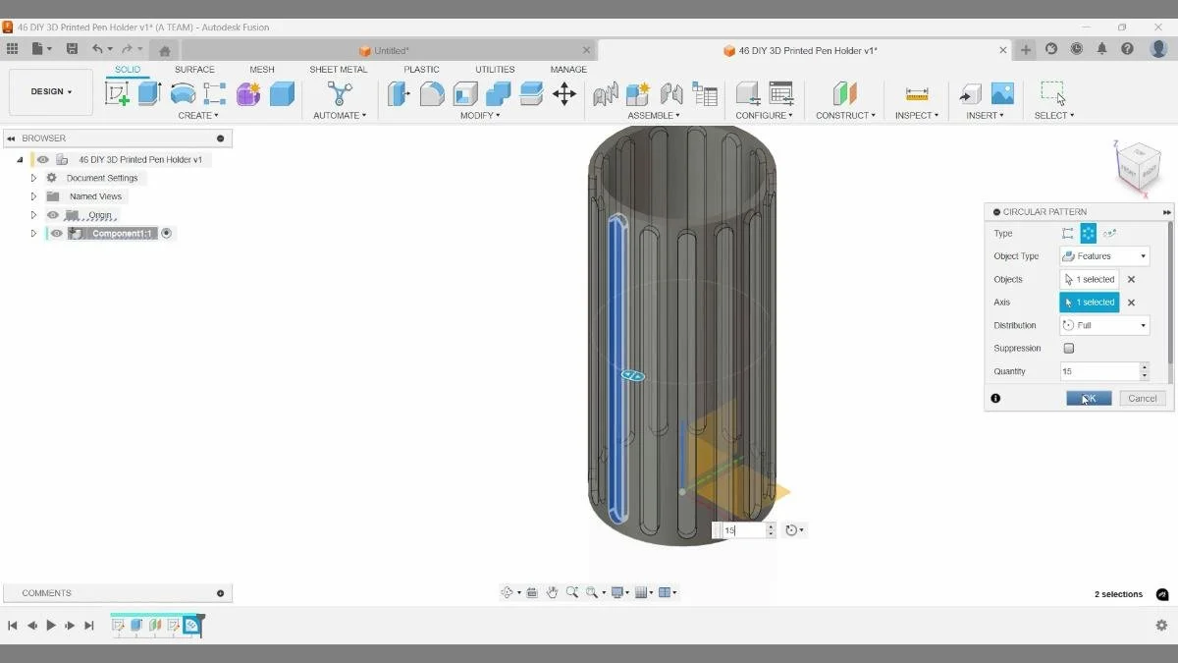Enable the Suppression checkbox in Circular Pattern
The height and width of the screenshot is (663, 1178).
pyautogui.click(x=1068, y=348)
